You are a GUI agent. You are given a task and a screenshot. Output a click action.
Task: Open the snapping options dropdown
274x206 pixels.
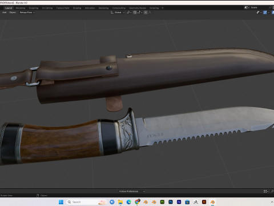(140, 13)
